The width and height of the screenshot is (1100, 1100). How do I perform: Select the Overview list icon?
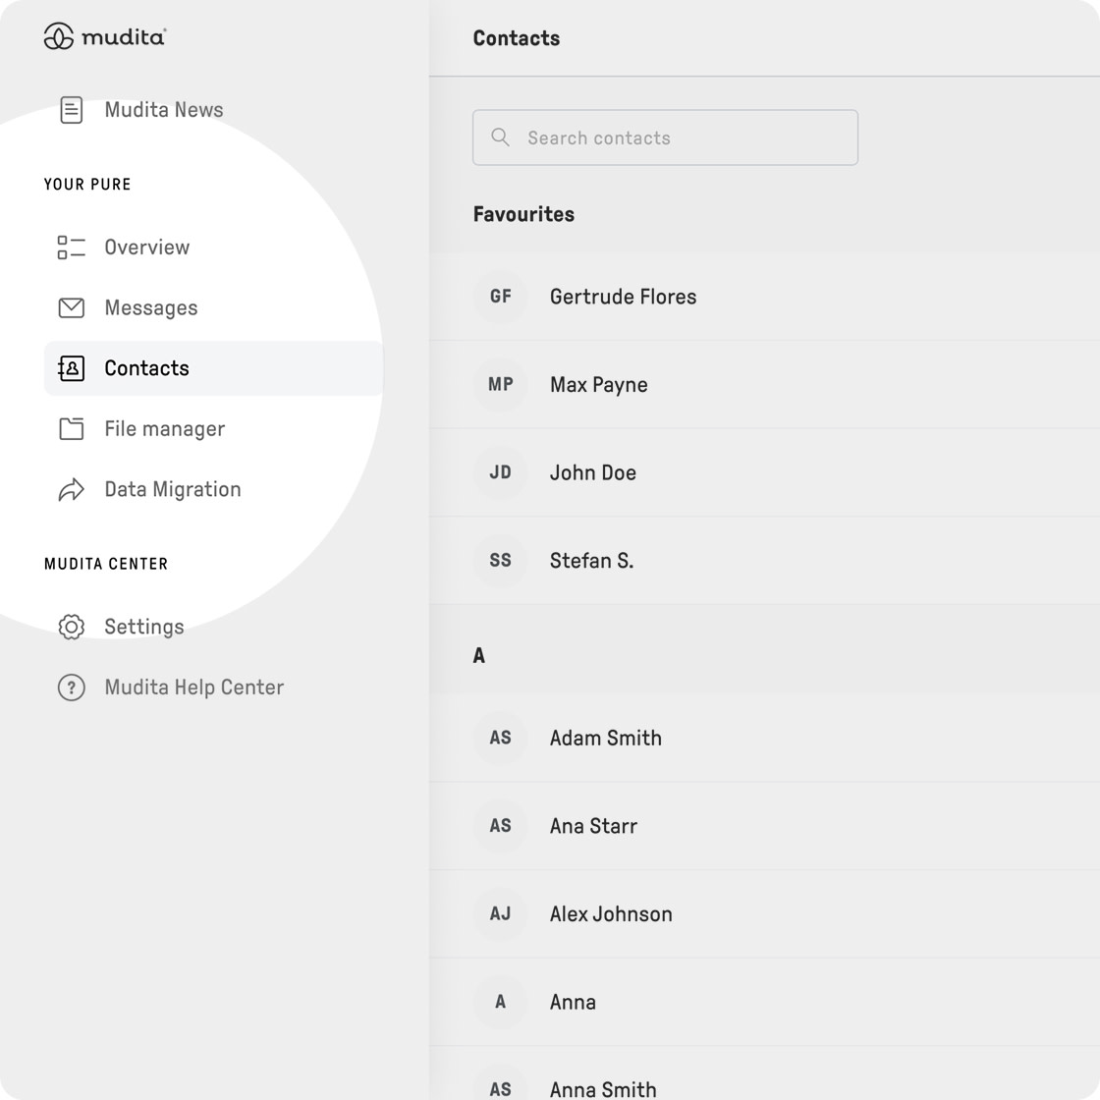click(71, 247)
